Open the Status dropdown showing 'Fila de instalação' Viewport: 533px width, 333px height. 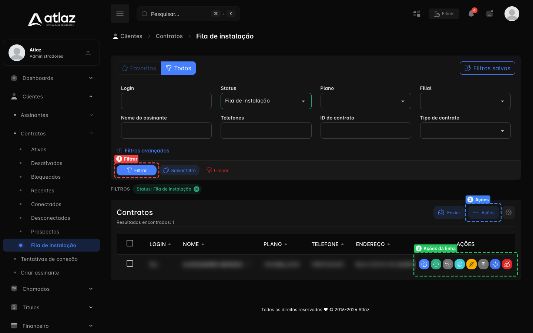(x=266, y=101)
